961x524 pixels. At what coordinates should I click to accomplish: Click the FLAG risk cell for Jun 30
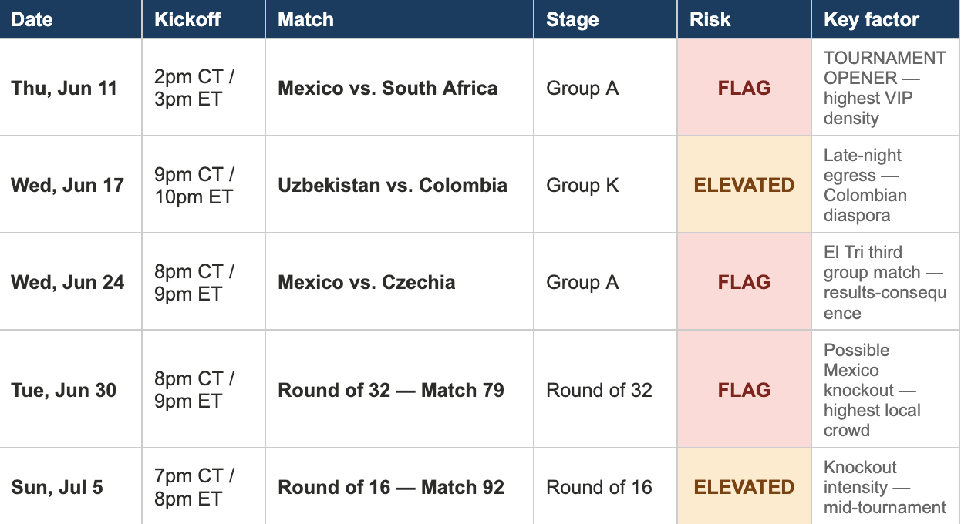[x=744, y=390]
